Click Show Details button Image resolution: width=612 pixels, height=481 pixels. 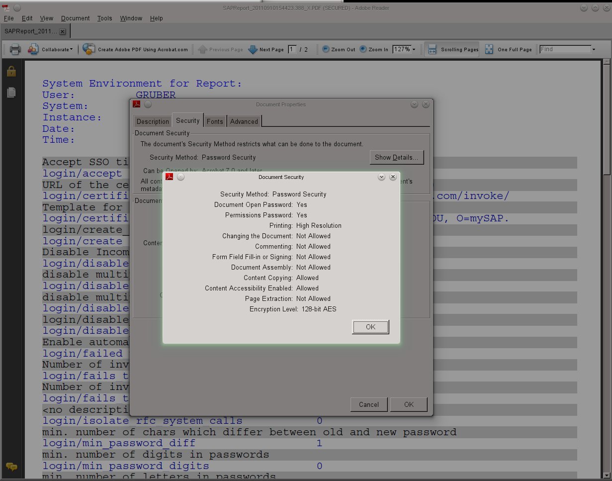point(396,157)
